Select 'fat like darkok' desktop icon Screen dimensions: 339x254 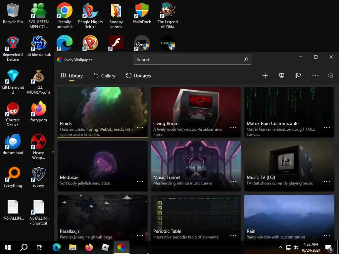tap(39, 46)
